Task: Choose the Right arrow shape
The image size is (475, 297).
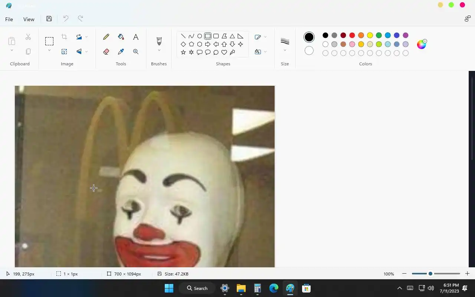Action: click(x=208, y=44)
